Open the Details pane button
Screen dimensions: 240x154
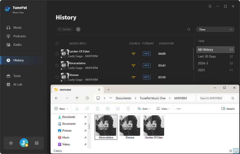(228, 109)
